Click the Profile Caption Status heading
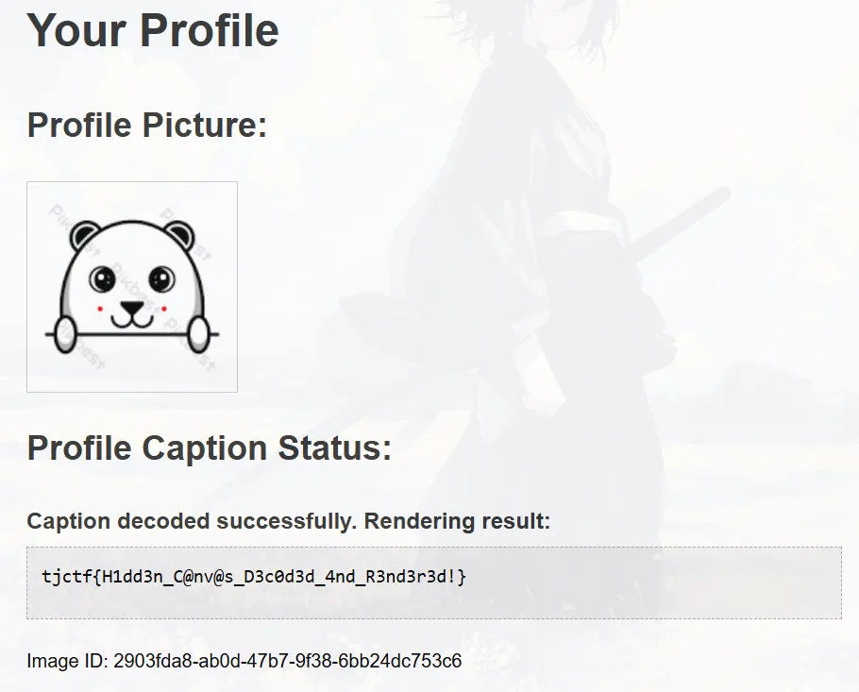The width and height of the screenshot is (859, 692). pyautogui.click(x=210, y=447)
